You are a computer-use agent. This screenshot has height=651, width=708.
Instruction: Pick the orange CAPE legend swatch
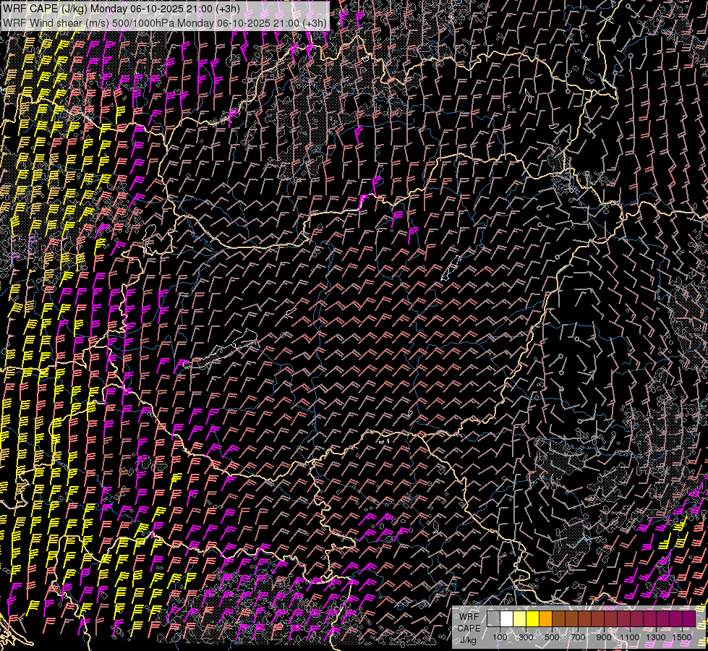click(545, 619)
